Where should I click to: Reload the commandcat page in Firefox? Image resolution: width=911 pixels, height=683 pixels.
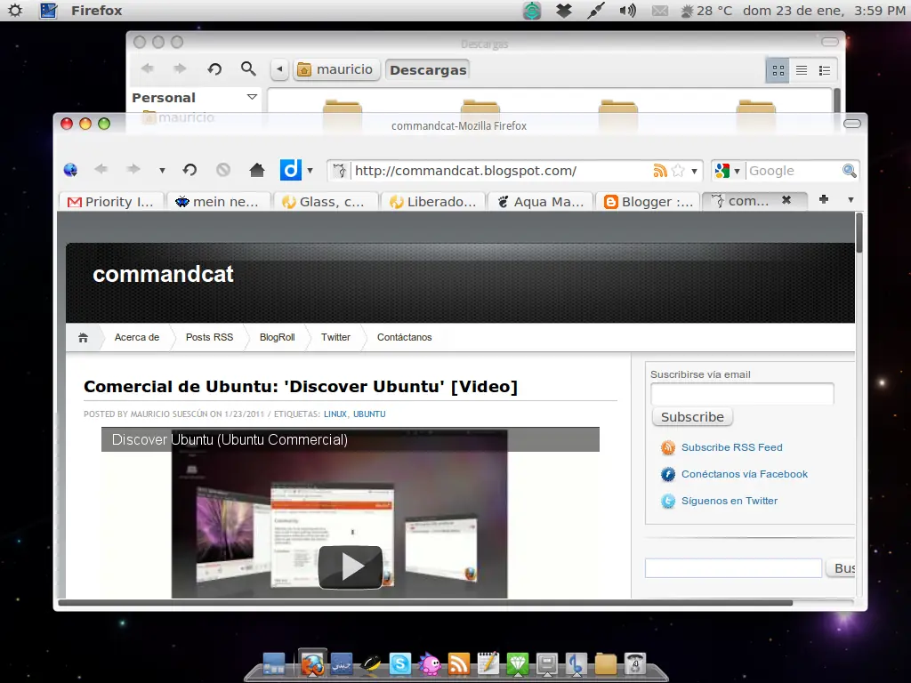click(190, 170)
